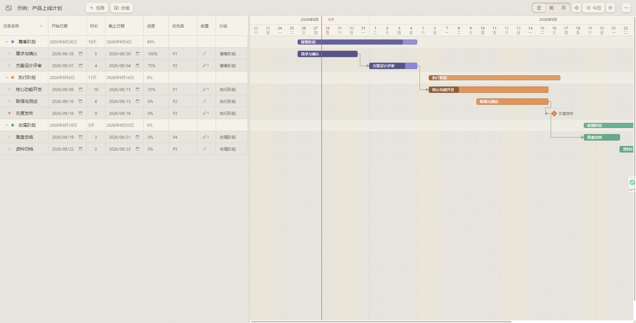
Task: Open start date calendar for 灰度发布
Action: [x=80, y=113]
